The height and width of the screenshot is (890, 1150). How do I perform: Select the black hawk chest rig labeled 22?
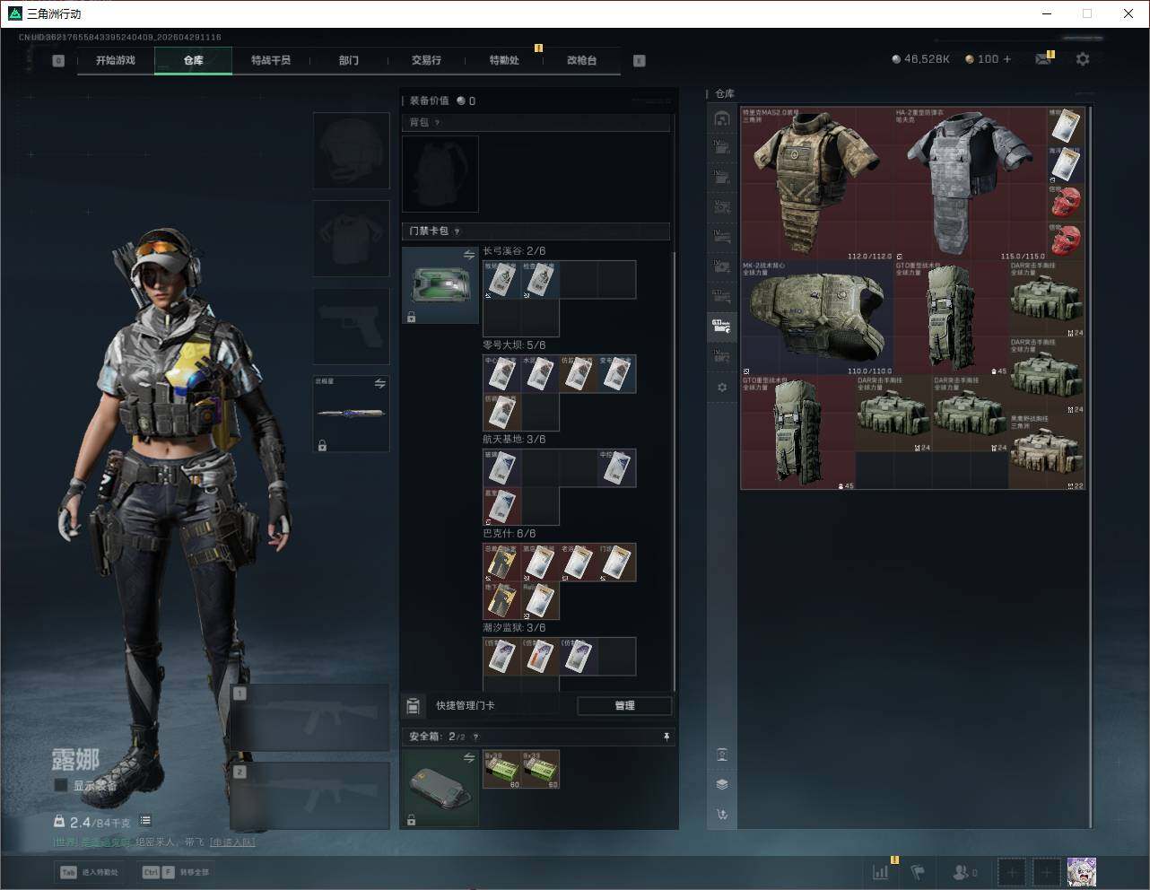click(x=1047, y=451)
